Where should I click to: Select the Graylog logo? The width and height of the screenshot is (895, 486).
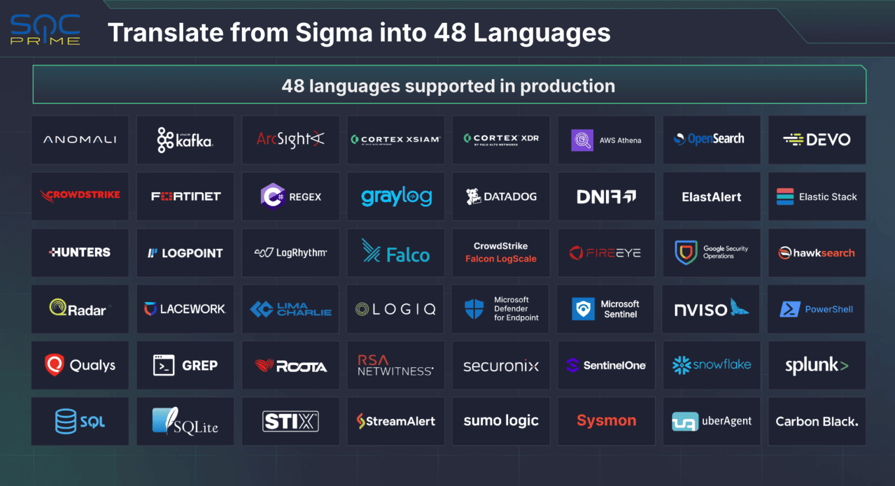point(396,196)
